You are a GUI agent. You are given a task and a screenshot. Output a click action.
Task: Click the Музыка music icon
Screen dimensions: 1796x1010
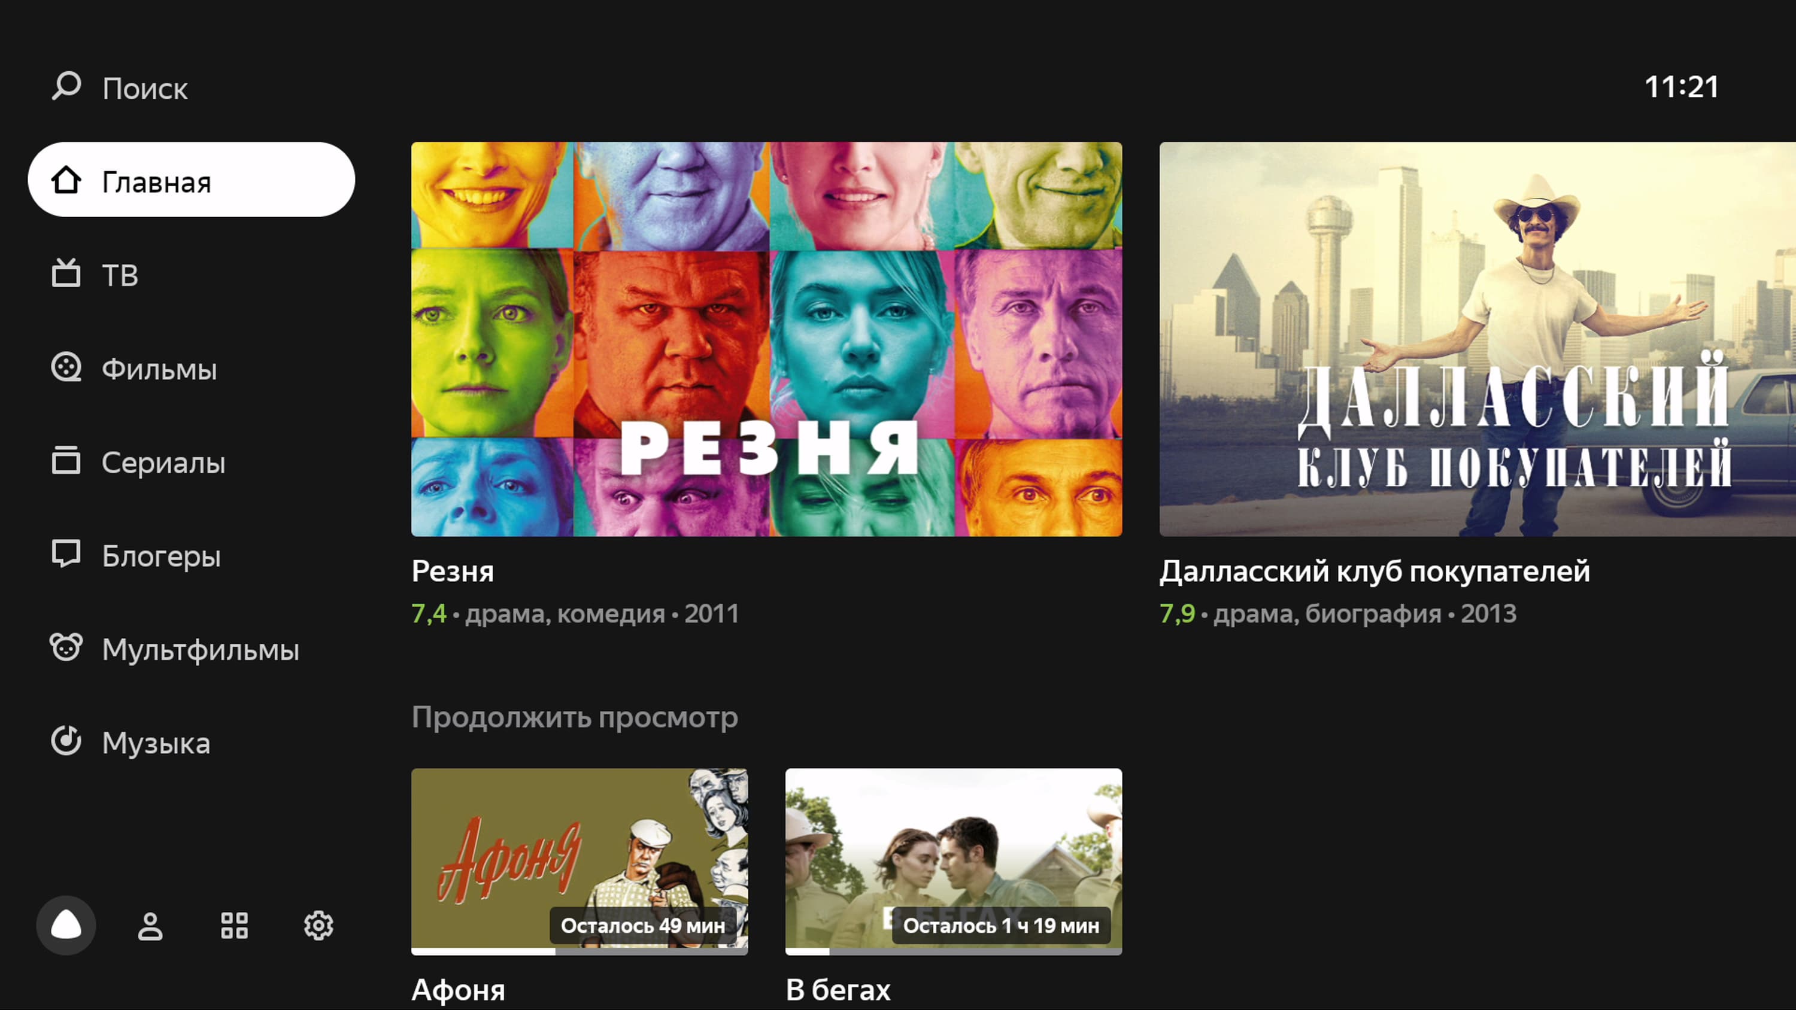[x=66, y=741]
